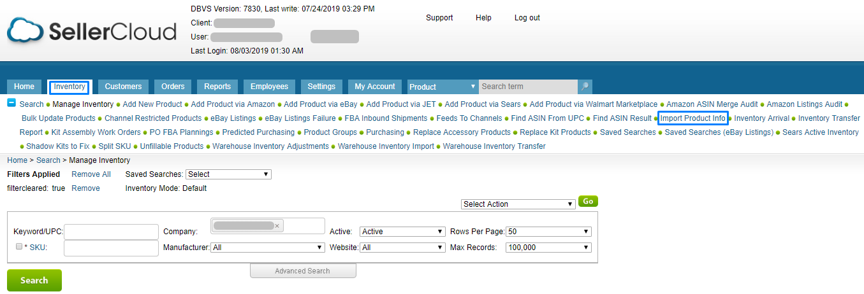Viewport: 864px width, 294px height.
Task: Click Log out
Action: click(527, 18)
